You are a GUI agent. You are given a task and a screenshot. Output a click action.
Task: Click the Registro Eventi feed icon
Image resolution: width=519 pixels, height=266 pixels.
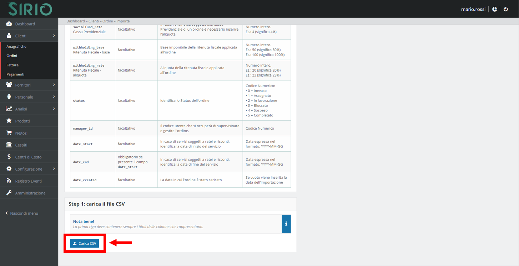point(9,181)
